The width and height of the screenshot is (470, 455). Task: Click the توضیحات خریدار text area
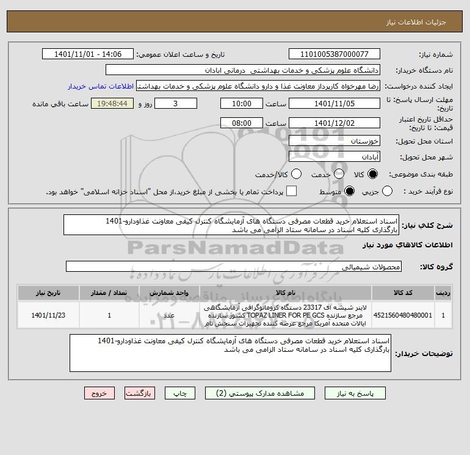230,353
